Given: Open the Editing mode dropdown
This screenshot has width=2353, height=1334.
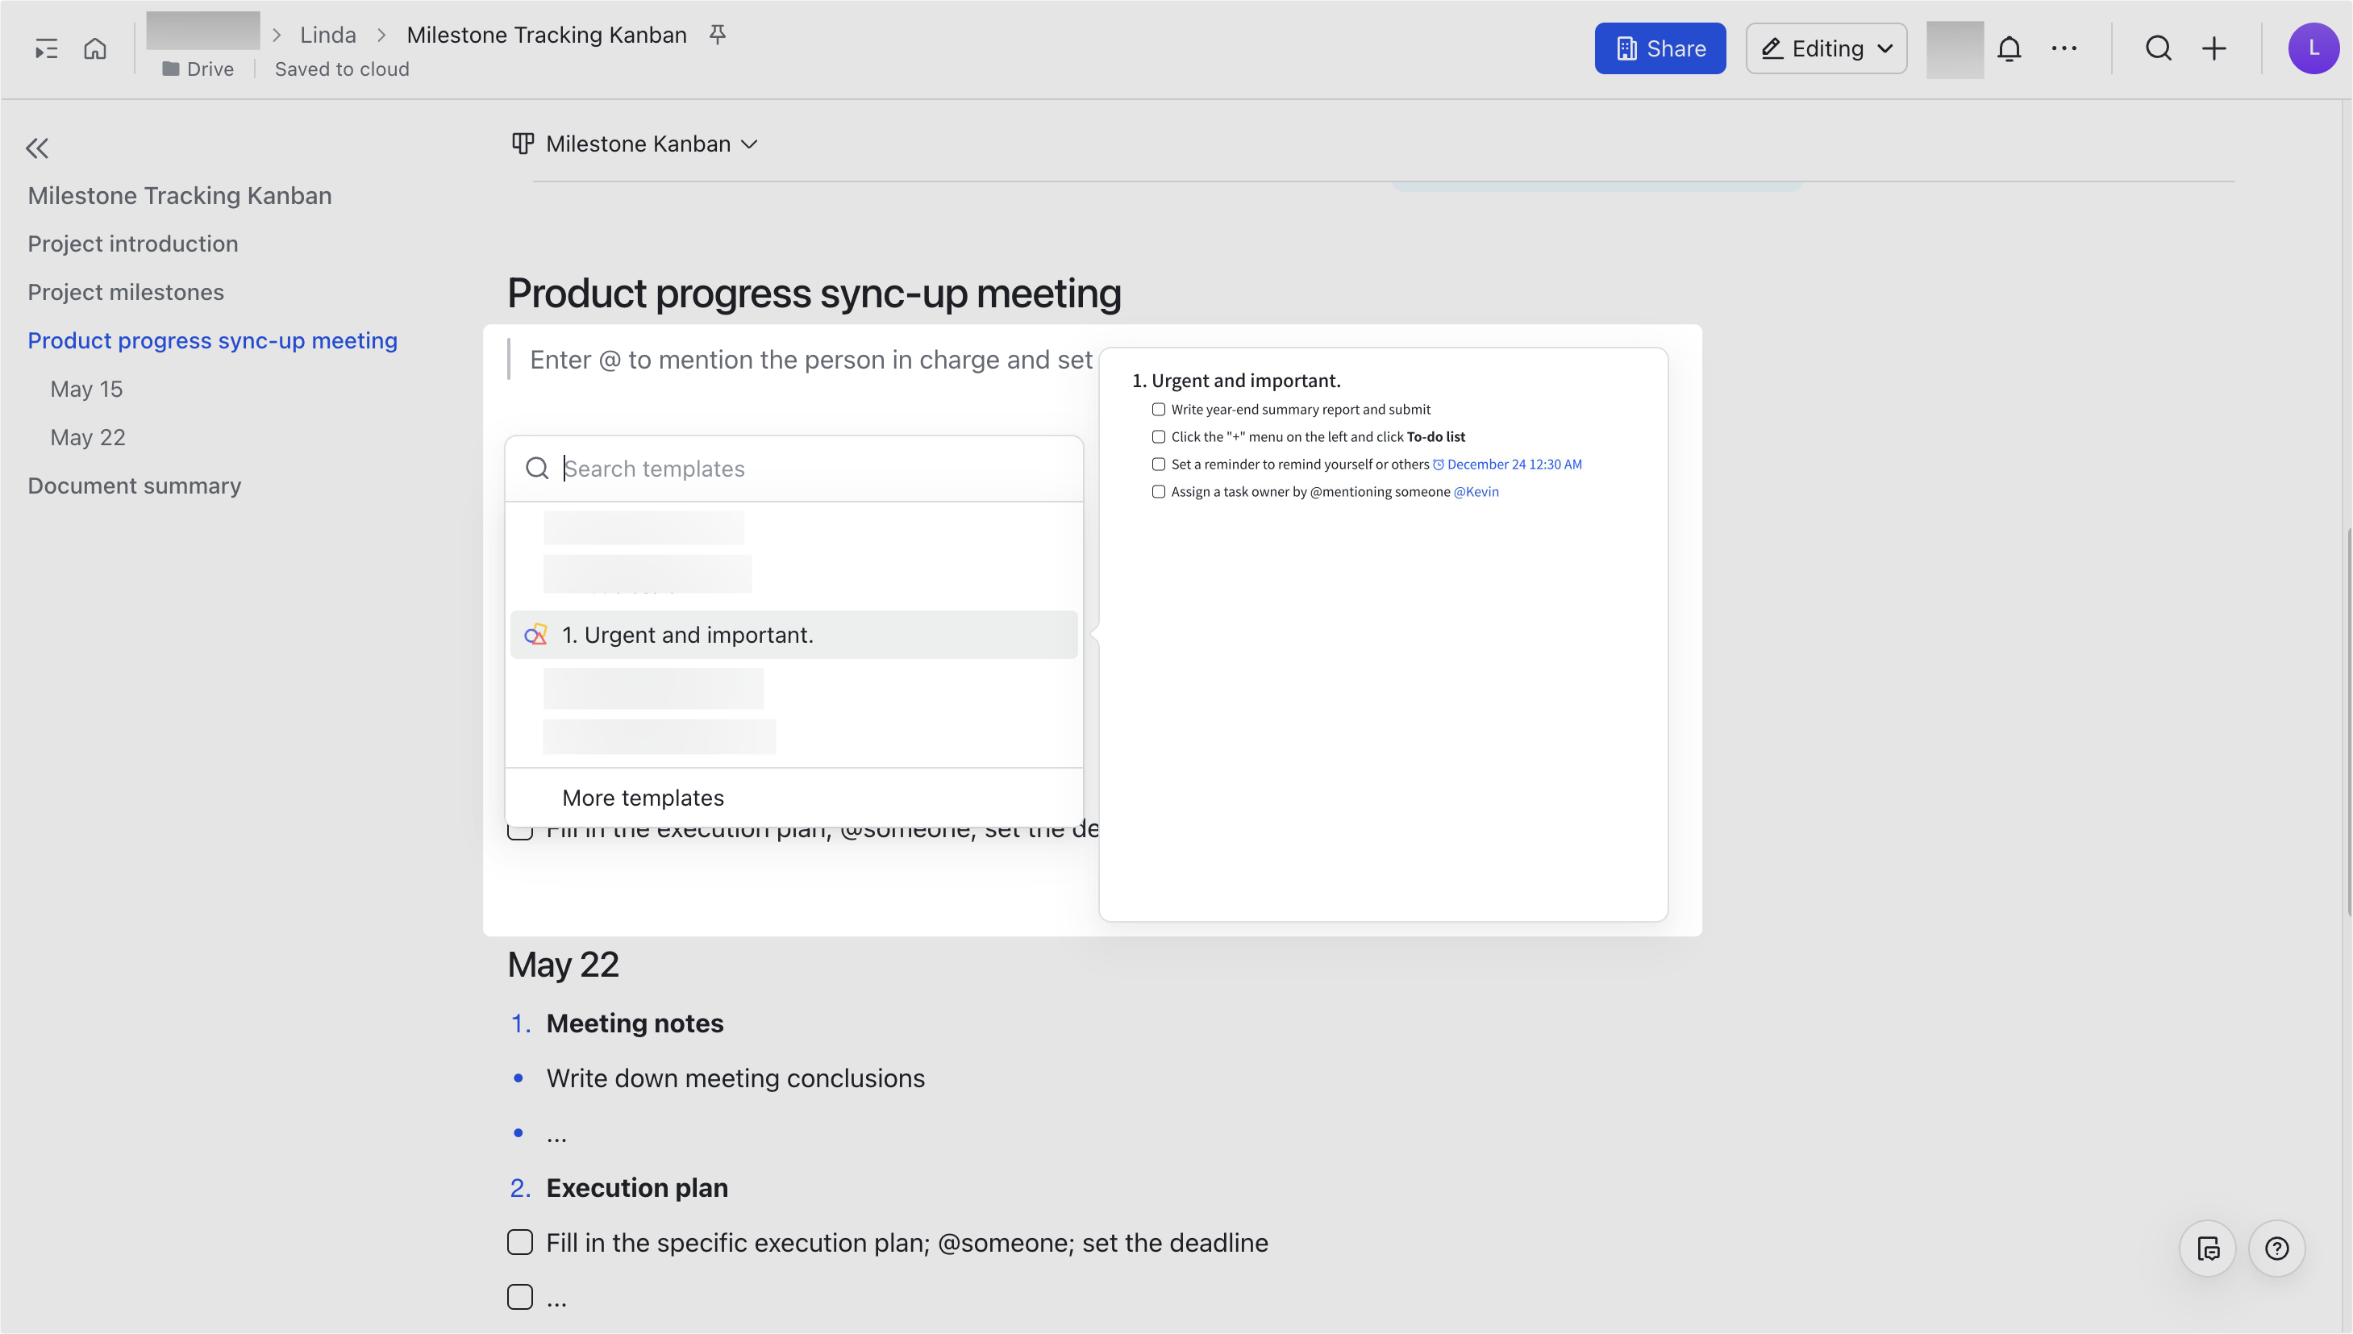Looking at the screenshot, I should click(x=1826, y=48).
